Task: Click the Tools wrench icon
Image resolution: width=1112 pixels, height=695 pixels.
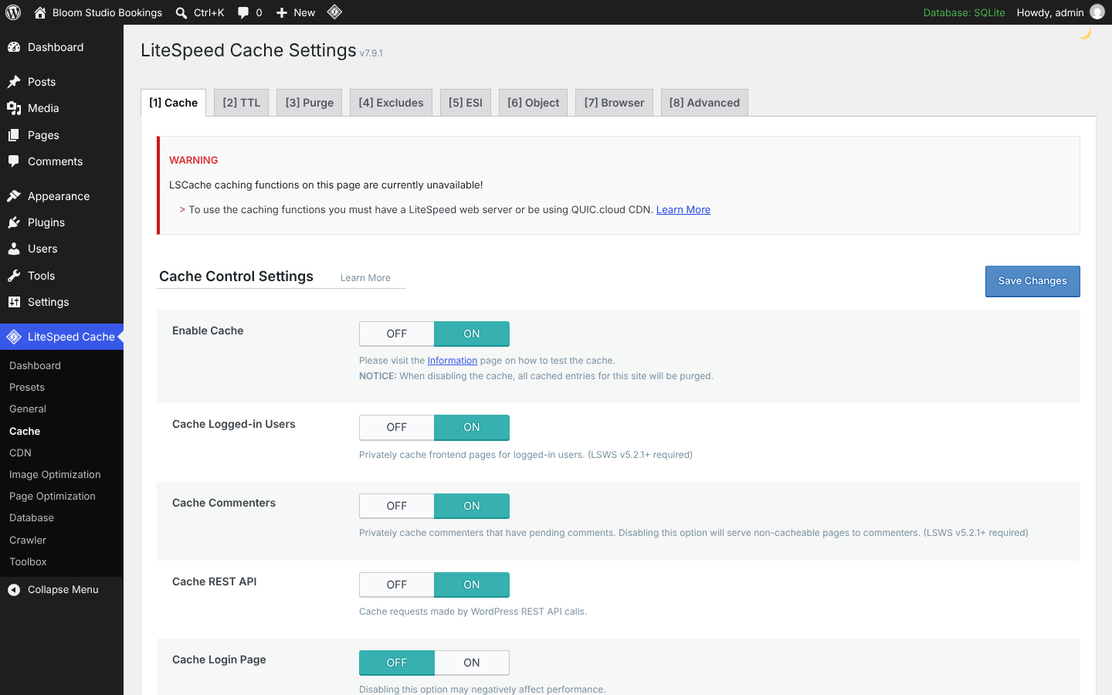Action: pyautogui.click(x=14, y=276)
